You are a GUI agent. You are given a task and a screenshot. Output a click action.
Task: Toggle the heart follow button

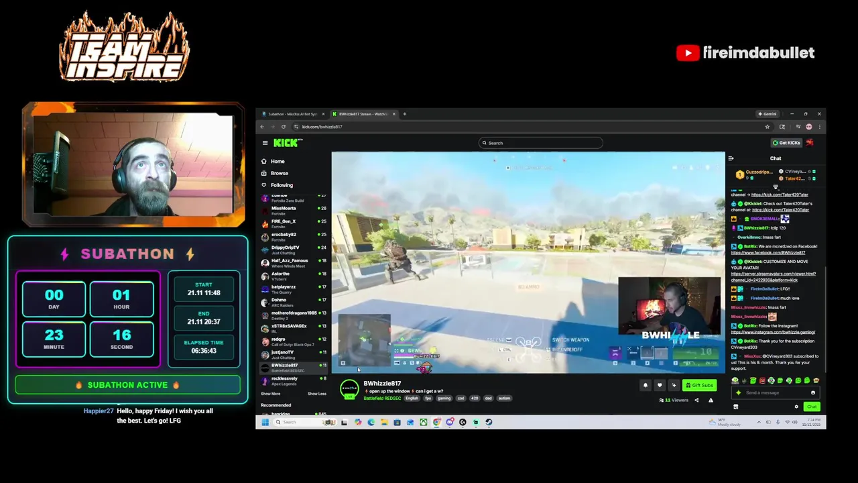pyautogui.click(x=660, y=385)
